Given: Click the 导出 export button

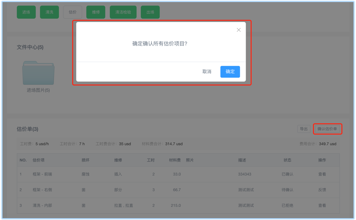Looking at the screenshot, I should 304,129.
